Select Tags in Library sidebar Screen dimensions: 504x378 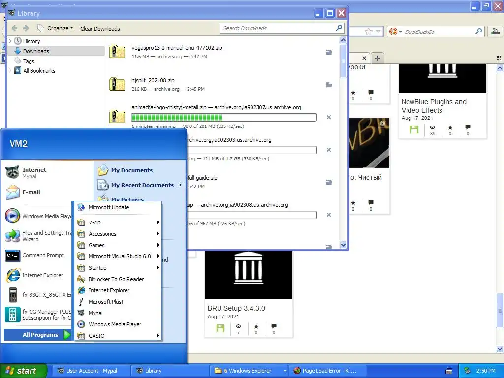coord(28,61)
